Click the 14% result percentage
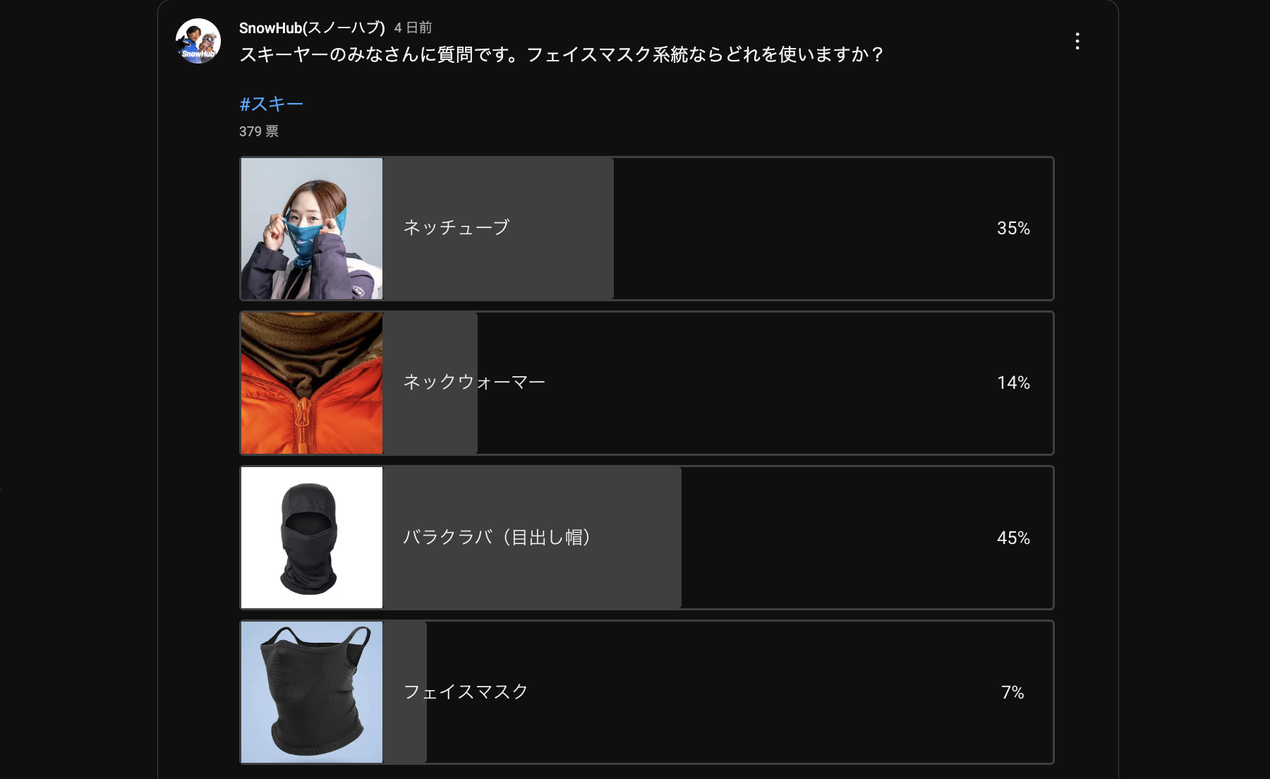 pyautogui.click(x=1013, y=383)
